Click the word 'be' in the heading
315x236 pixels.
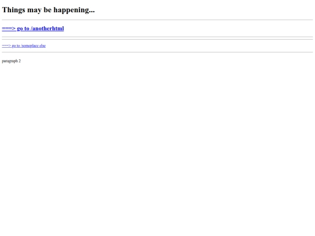pos(48,10)
